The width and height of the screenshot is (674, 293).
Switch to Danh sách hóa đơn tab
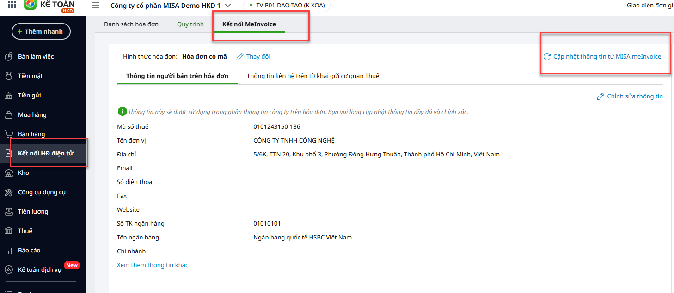click(x=131, y=24)
